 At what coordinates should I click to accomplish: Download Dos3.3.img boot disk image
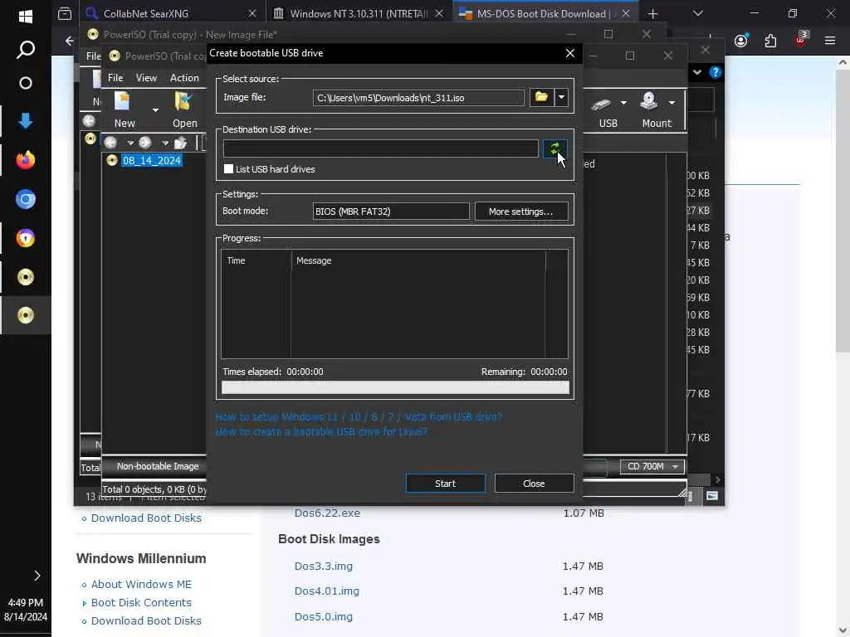[x=323, y=566]
